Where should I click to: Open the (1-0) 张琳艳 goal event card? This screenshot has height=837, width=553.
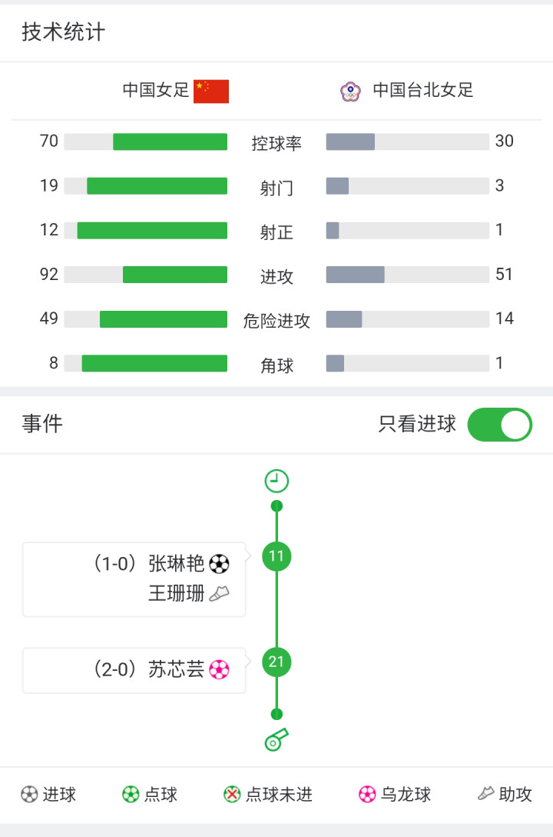coord(134,579)
